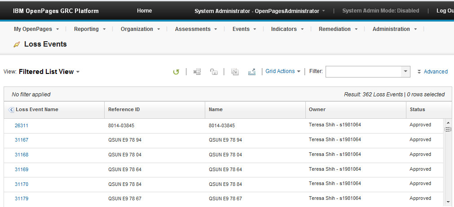Open the Organization menu
Viewport: 454px width, 207px height.
tap(141, 29)
